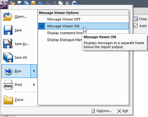
Task: Click the Save All icon in top toolbar
Action: tap(26, 3)
